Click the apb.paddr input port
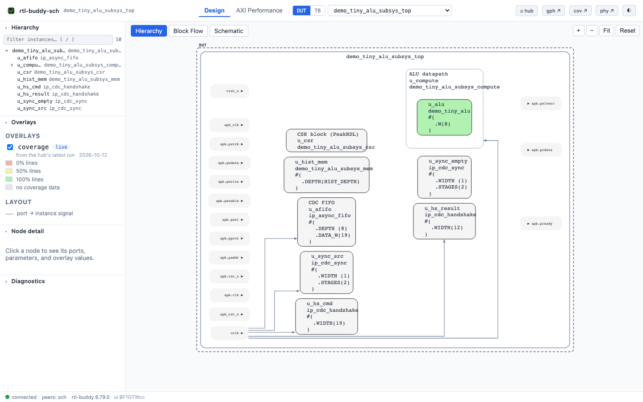This screenshot has height=402, width=643. point(230,258)
